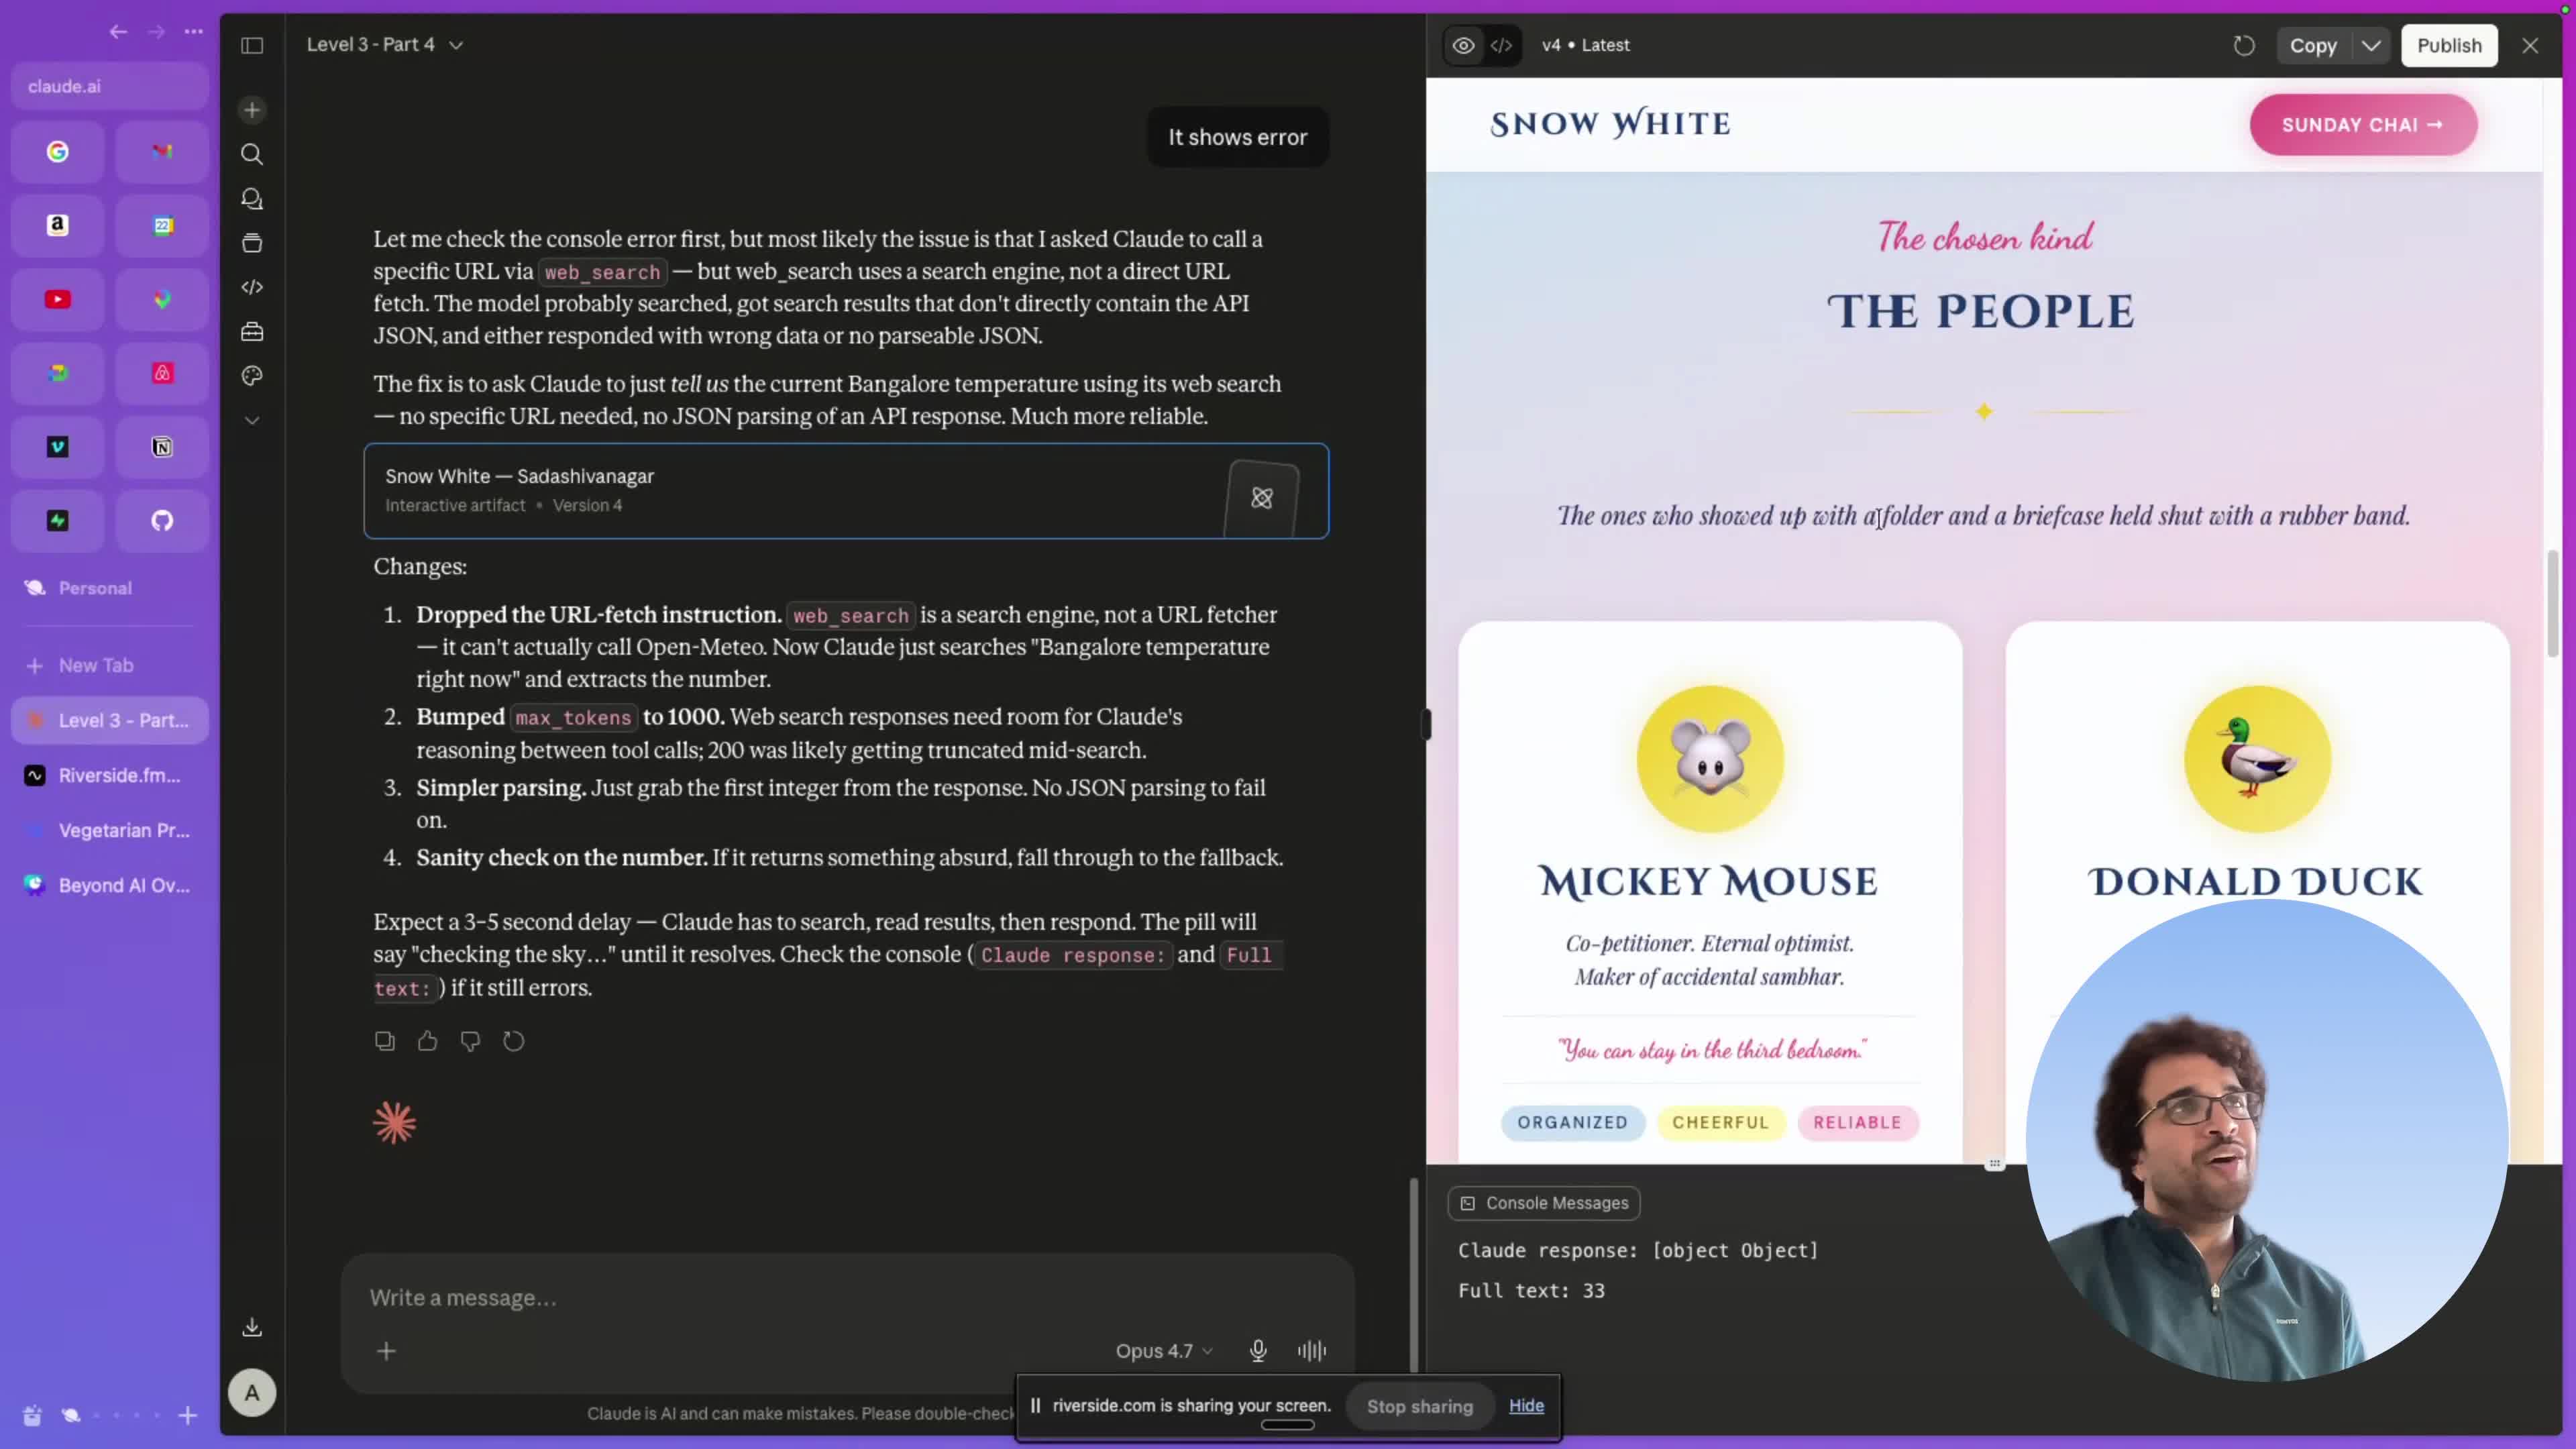Retry the response with regenerate icon

coord(514,1041)
